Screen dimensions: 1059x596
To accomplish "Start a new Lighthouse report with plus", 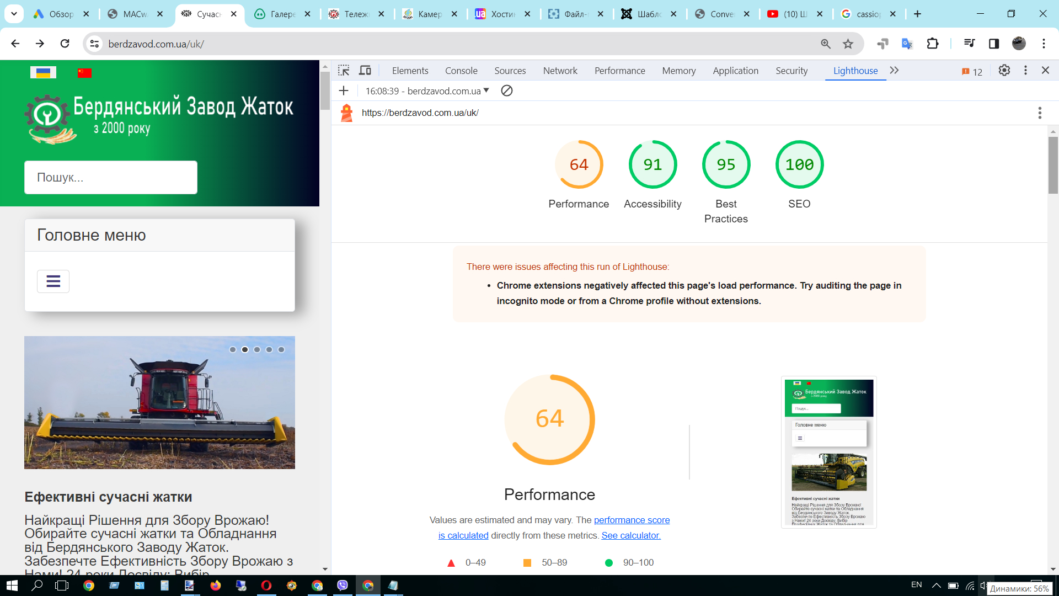I will click(x=344, y=91).
